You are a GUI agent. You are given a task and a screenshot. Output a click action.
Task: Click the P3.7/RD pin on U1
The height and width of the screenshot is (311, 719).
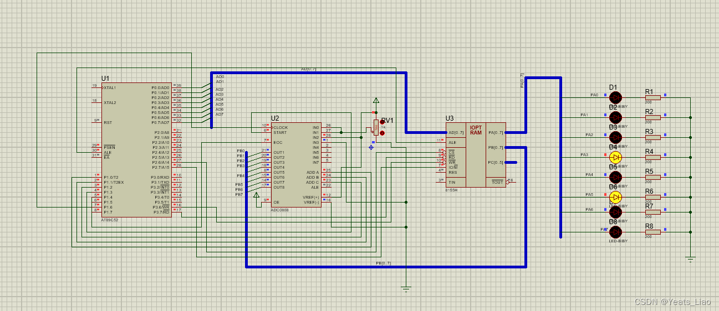tap(162, 212)
